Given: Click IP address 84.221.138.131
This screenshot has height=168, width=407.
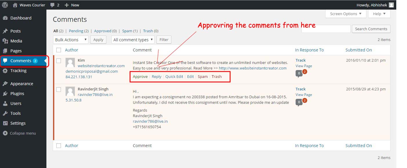Looking at the screenshot, I should [79, 77].
